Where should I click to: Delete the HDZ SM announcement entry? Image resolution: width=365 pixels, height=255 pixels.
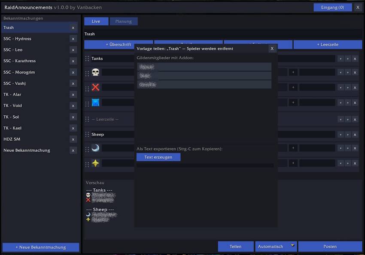[73, 139]
